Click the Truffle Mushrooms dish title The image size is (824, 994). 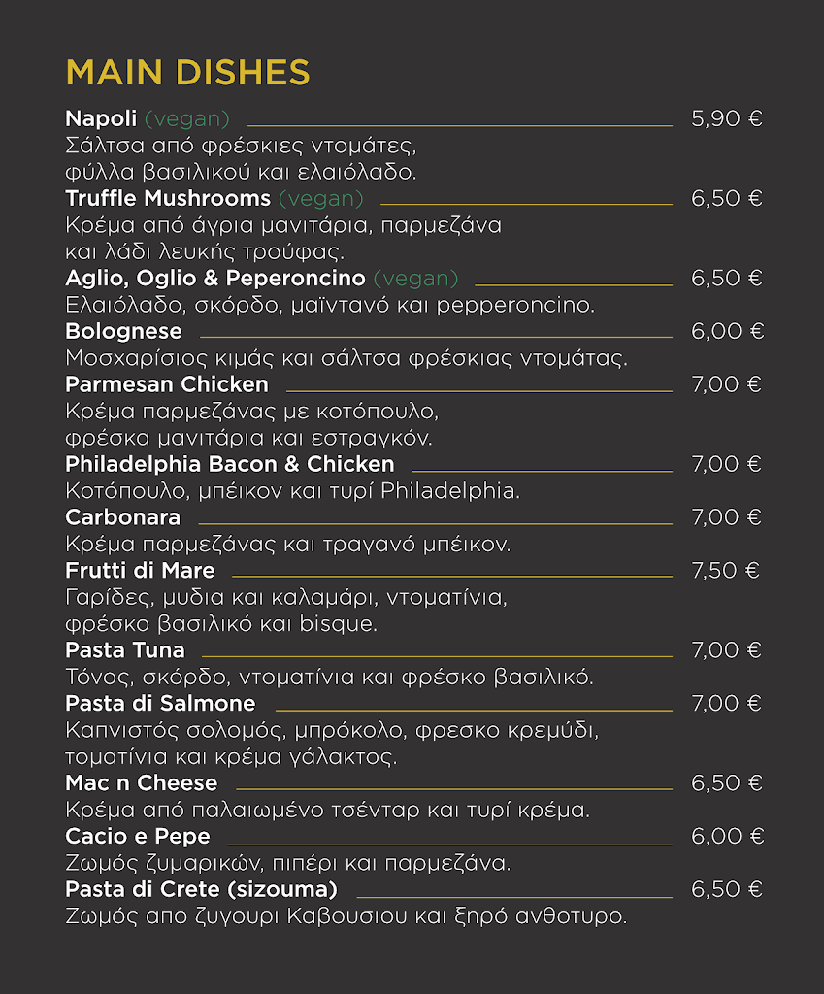click(168, 199)
